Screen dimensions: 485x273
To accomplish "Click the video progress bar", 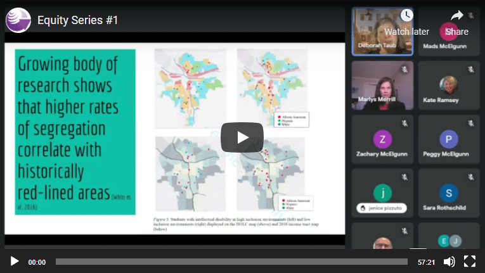I will click(x=231, y=262).
